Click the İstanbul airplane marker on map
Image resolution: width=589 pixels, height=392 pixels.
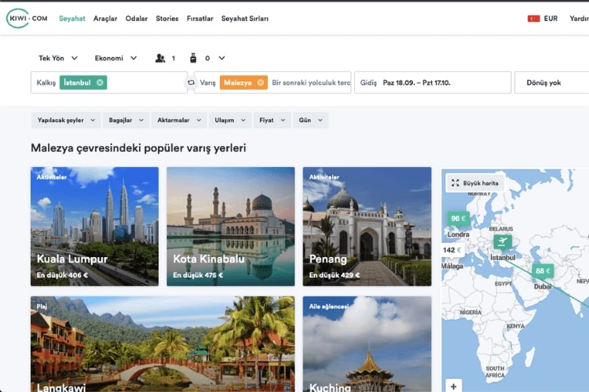coord(503,241)
